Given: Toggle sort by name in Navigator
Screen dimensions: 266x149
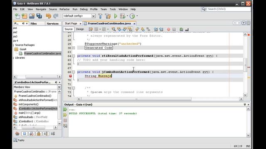Looking at the screenshot, I should click(46, 134).
